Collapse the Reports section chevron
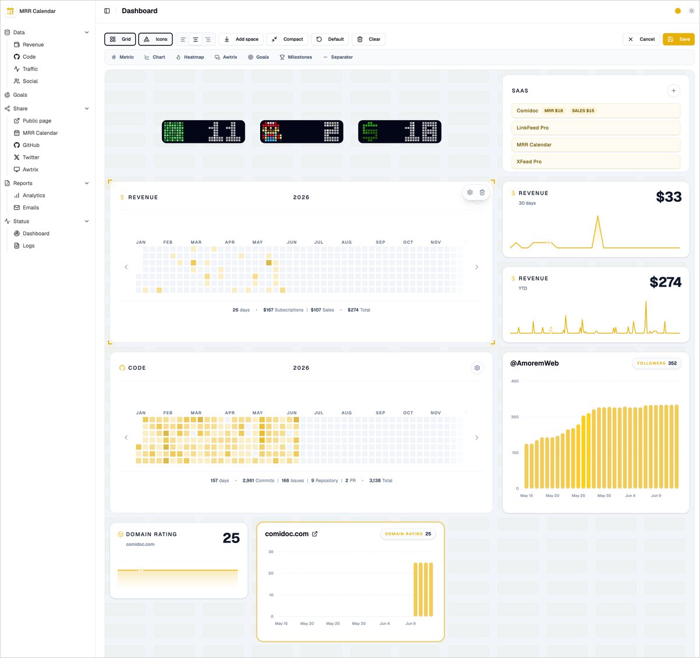Viewport: 700px width, 658px height. pyautogui.click(x=87, y=183)
